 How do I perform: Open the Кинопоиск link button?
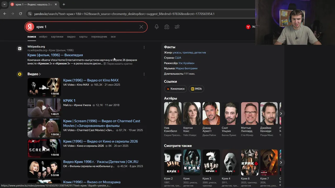coord(176,89)
